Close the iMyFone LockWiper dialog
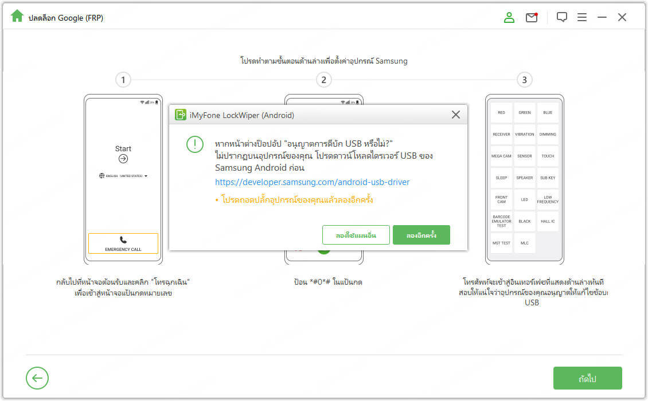The height and width of the screenshot is (401, 648). 455,115
